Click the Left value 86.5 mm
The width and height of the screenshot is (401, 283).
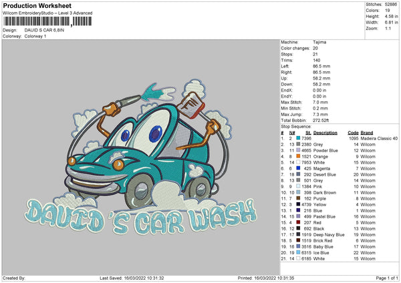(x=321, y=66)
